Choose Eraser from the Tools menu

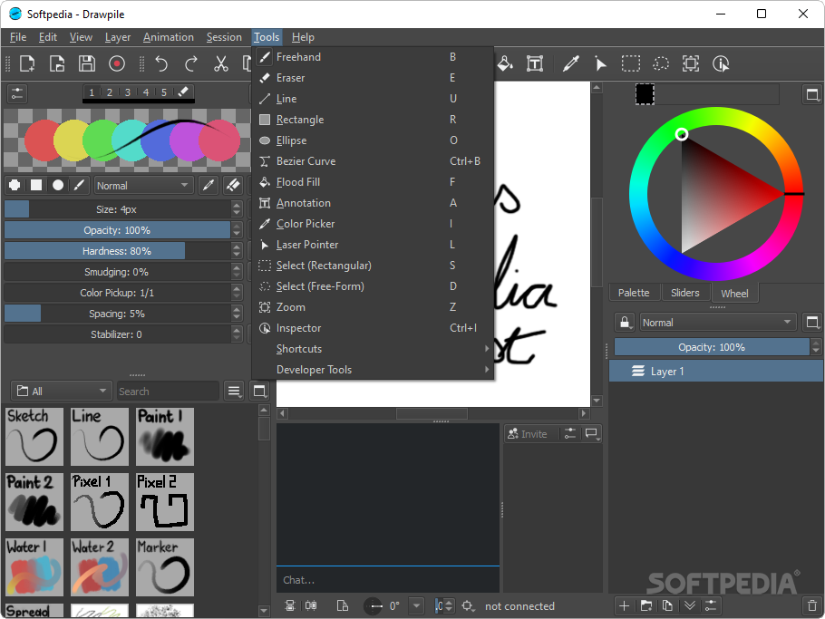[373, 78]
